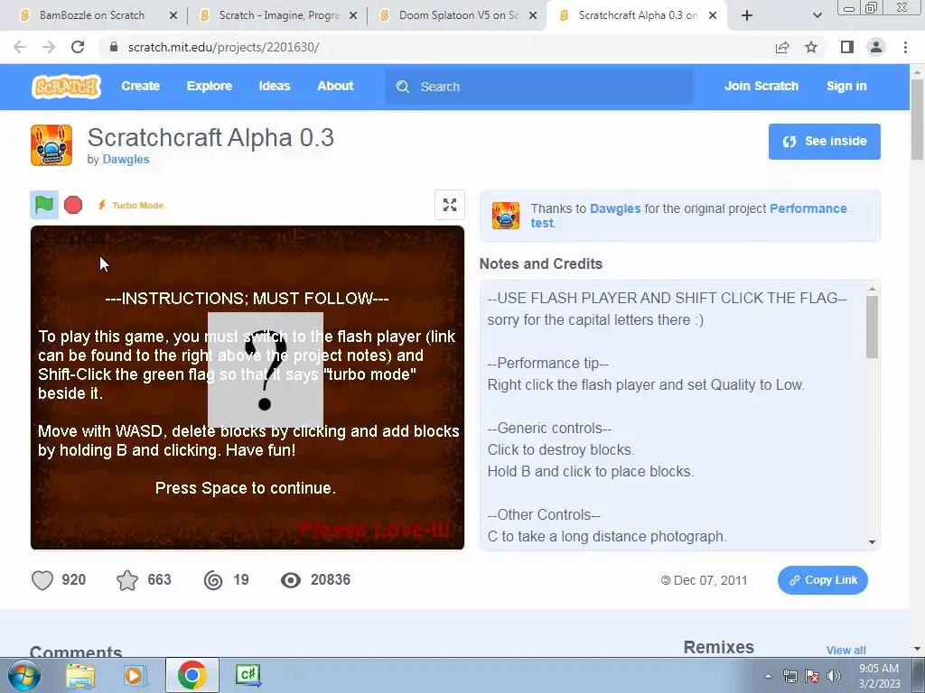Click the Scratch logo in the navigation bar
Image resolution: width=925 pixels, height=693 pixels.
tap(66, 87)
